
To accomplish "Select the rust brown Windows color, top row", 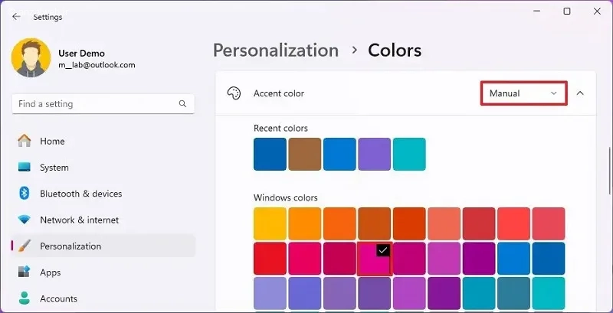I will click(374, 223).
